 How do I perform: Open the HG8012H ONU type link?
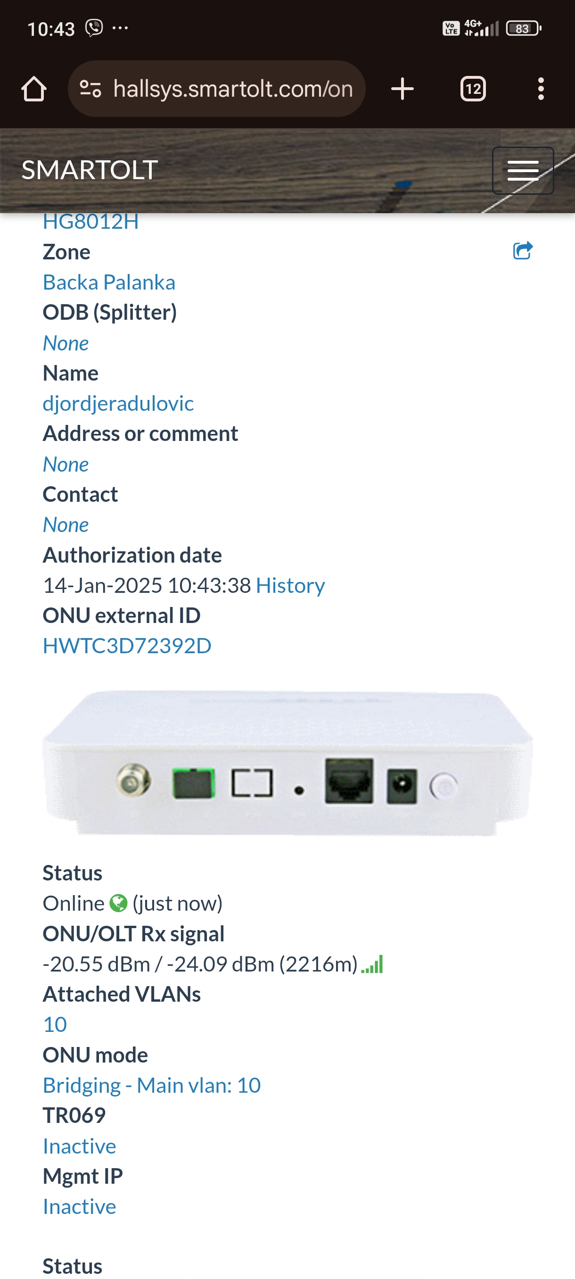click(x=91, y=222)
